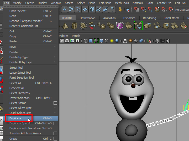The width and height of the screenshot is (189, 141).
Task: Click the Group option box square
Action: 55,139
